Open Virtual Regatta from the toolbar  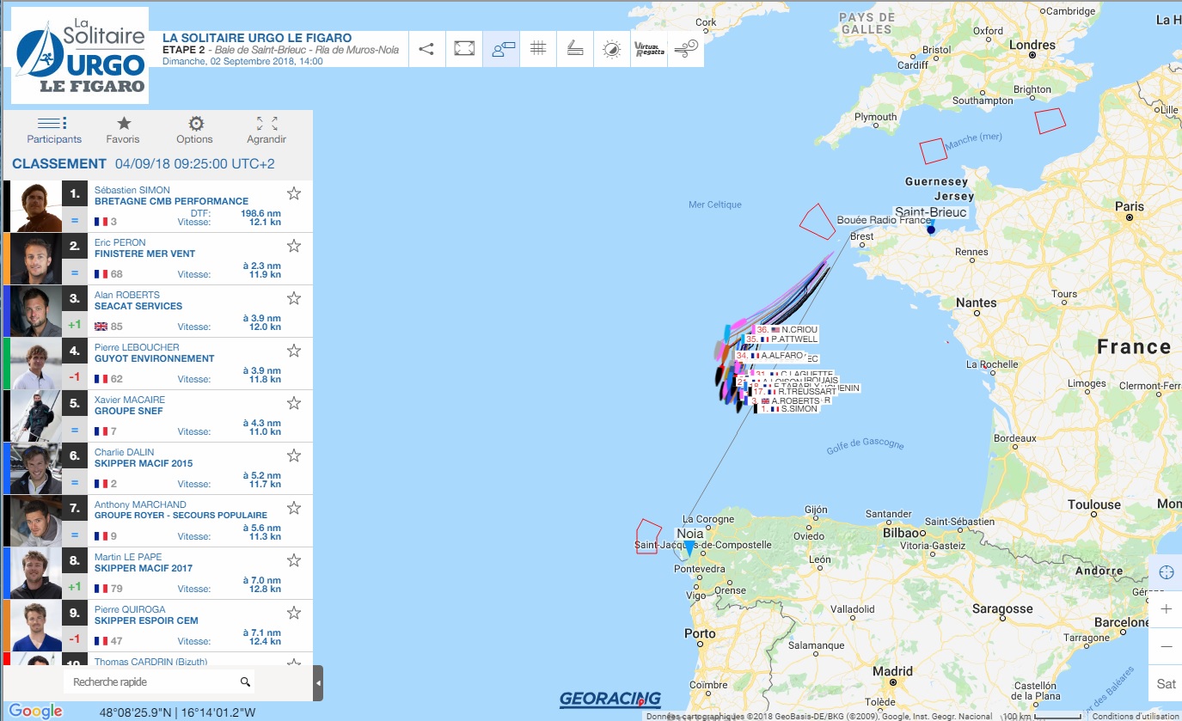(x=649, y=49)
